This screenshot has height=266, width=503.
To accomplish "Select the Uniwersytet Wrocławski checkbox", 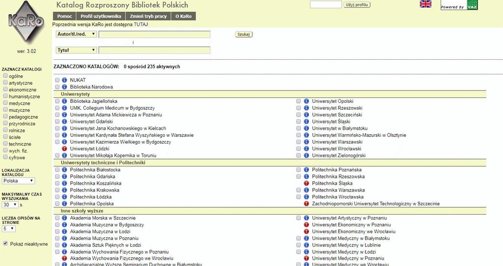I will tap(299, 148).
